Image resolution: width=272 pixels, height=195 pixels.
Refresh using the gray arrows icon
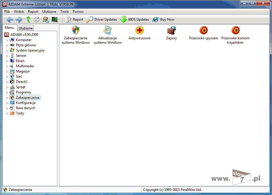[37, 19]
